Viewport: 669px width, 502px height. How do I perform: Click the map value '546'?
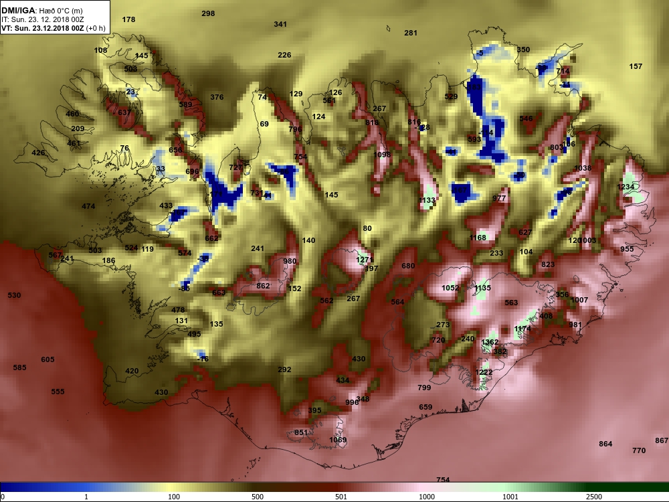(526, 118)
